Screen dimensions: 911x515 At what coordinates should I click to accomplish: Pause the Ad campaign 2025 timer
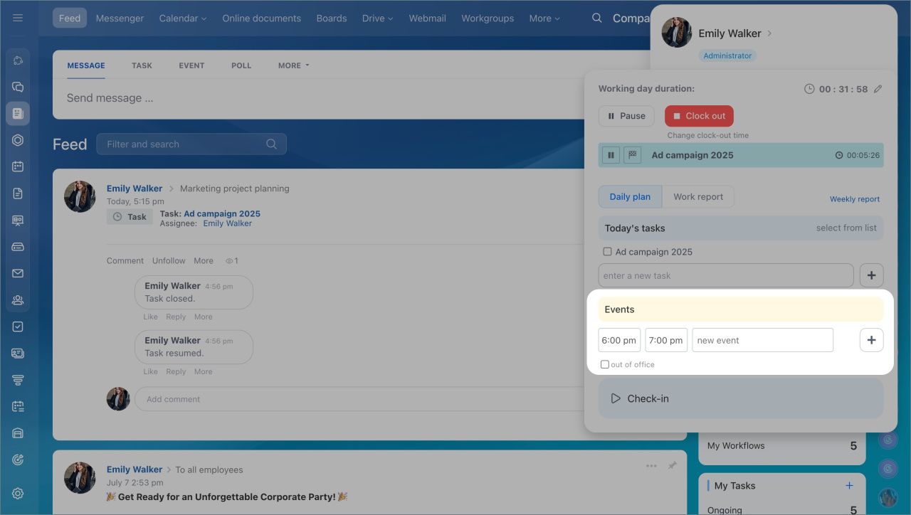tap(611, 155)
